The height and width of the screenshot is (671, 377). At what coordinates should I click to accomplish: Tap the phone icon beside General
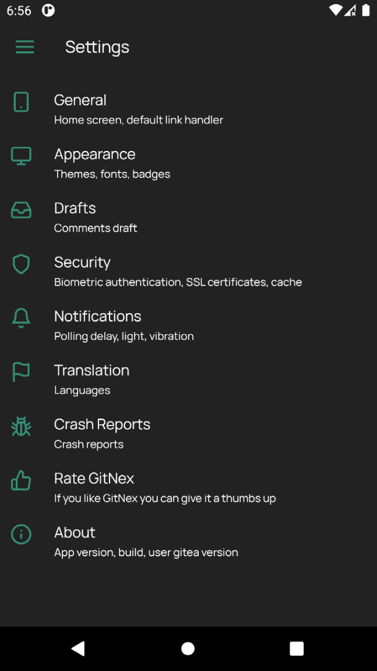coord(21,102)
